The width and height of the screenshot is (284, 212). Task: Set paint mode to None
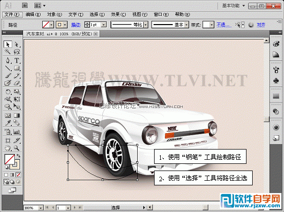tap(18, 175)
